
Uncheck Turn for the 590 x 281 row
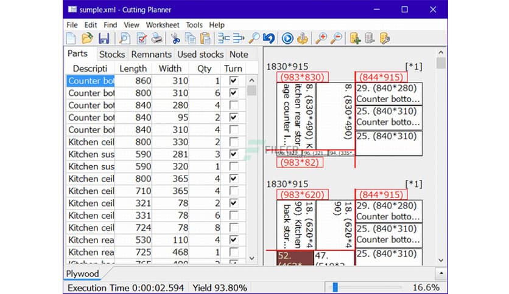[x=233, y=154]
